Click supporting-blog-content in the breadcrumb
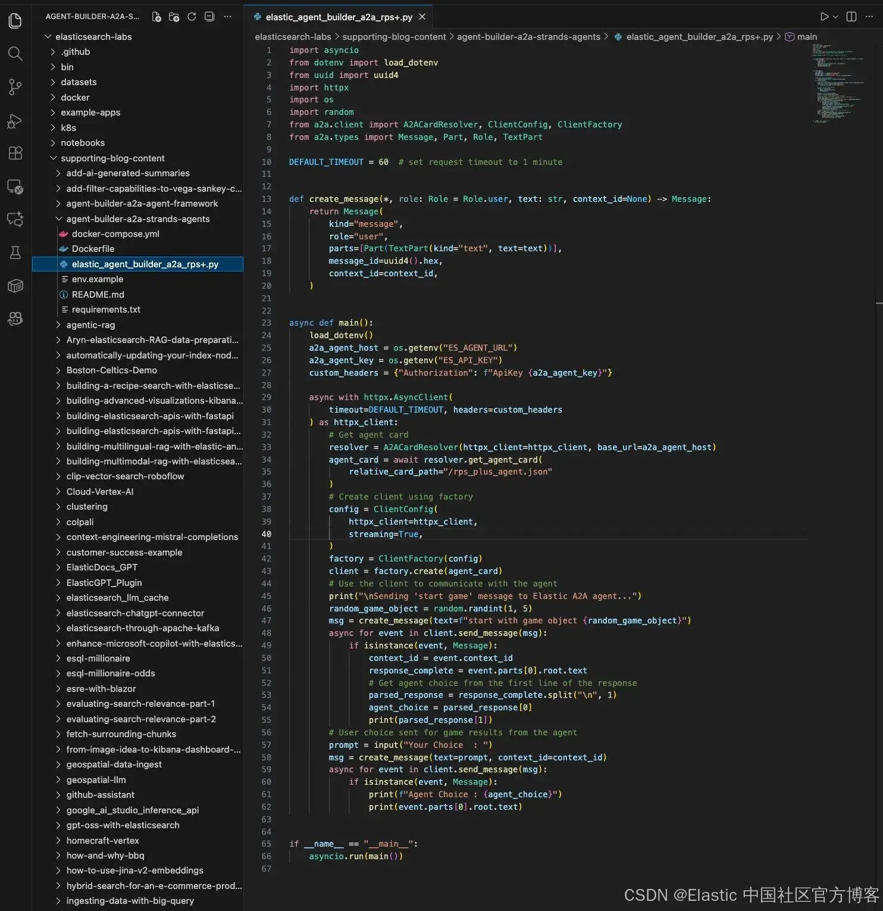 (394, 37)
